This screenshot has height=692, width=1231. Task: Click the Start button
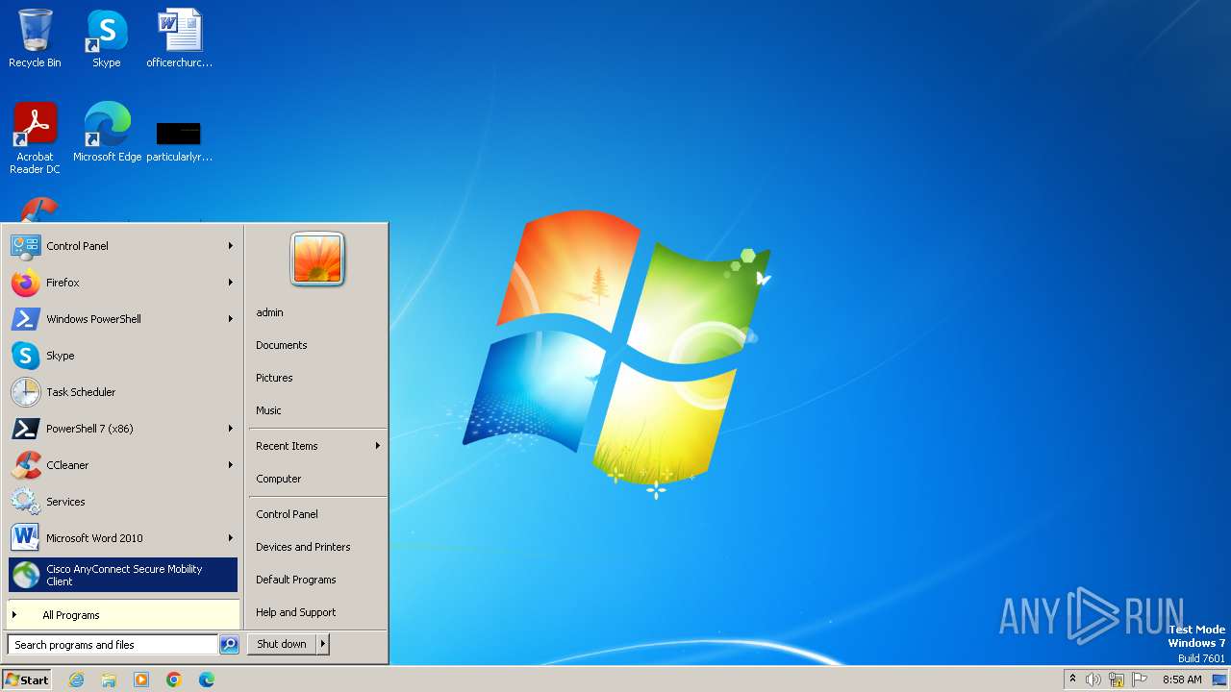coord(27,680)
